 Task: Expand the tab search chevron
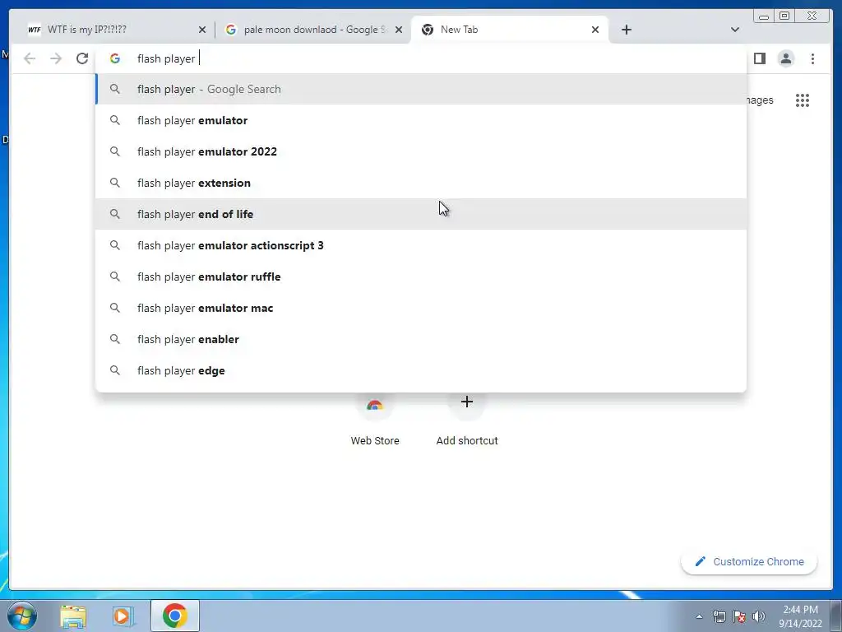[735, 30]
